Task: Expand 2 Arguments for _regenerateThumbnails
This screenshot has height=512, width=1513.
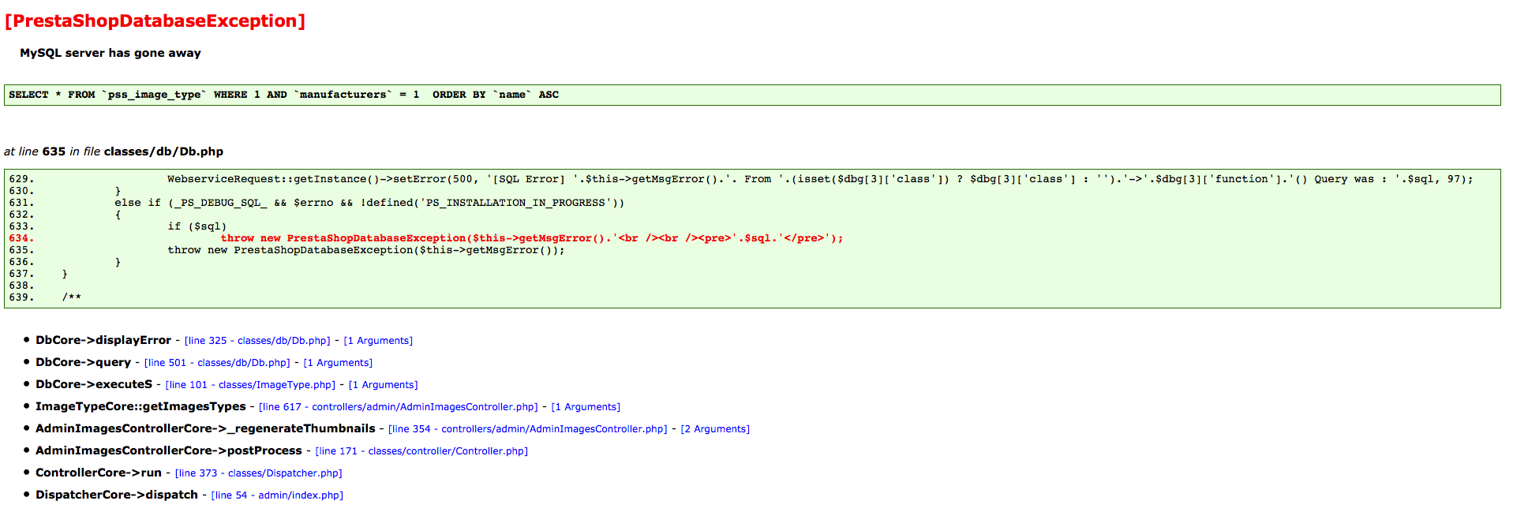Action: point(715,429)
